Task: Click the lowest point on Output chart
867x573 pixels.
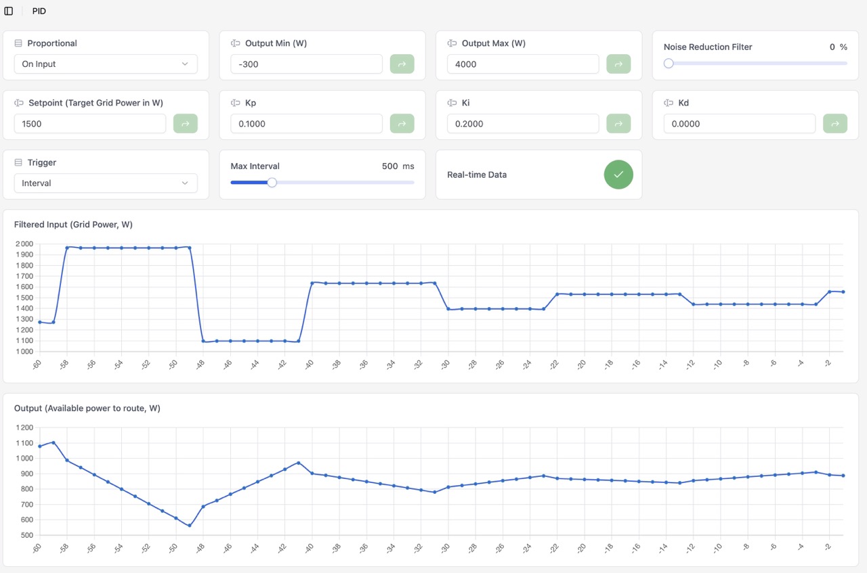Action: click(190, 526)
